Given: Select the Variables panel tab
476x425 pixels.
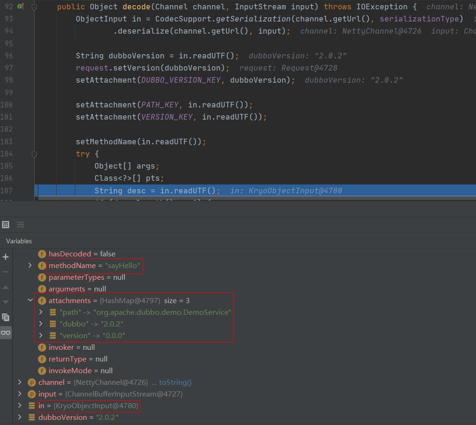Looking at the screenshot, I should [19, 241].
